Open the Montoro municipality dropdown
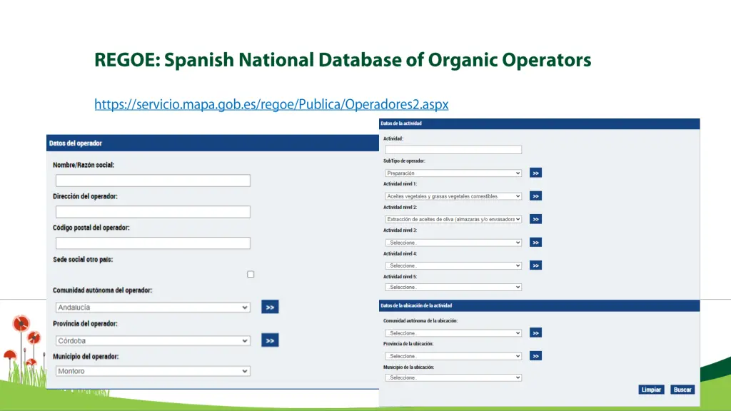This screenshot has width=731, height=411. (153, 371)
